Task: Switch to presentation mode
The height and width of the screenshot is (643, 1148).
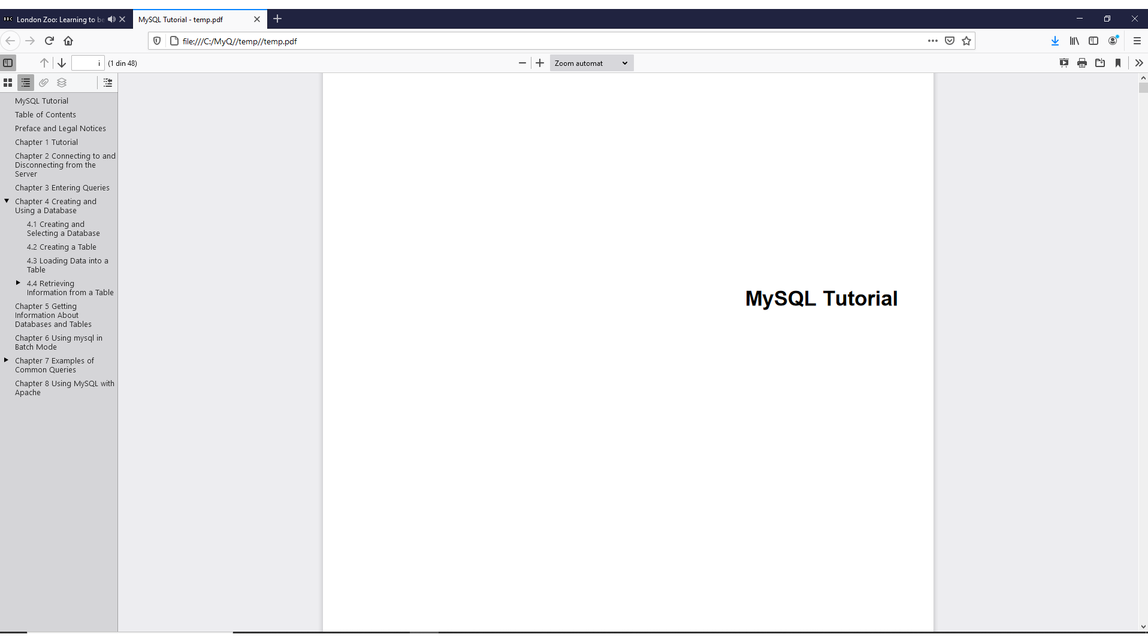Action: [1064, 63]
